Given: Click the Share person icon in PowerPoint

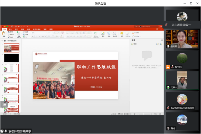Looking at the screenshot, I should coord(161,26).
